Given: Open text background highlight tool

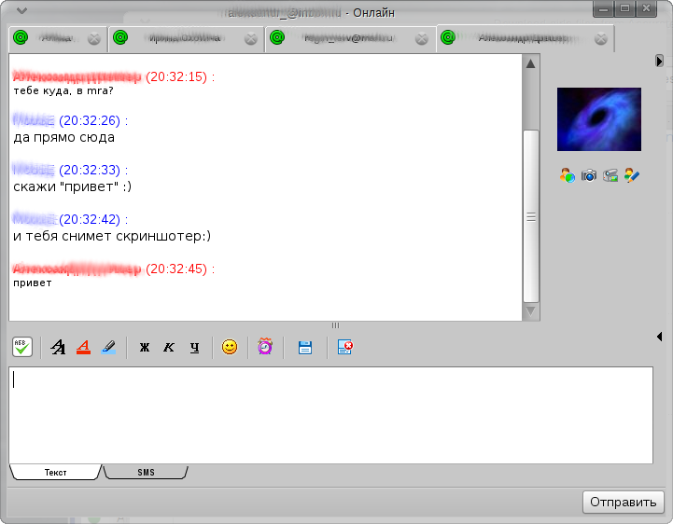Looking at the screenshot, I should (108, 347).
